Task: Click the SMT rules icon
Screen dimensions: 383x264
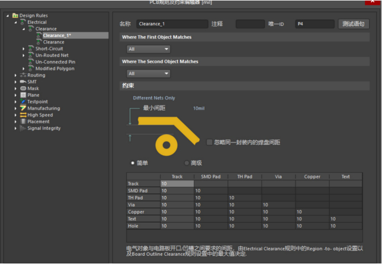Action: coord(23,82)
